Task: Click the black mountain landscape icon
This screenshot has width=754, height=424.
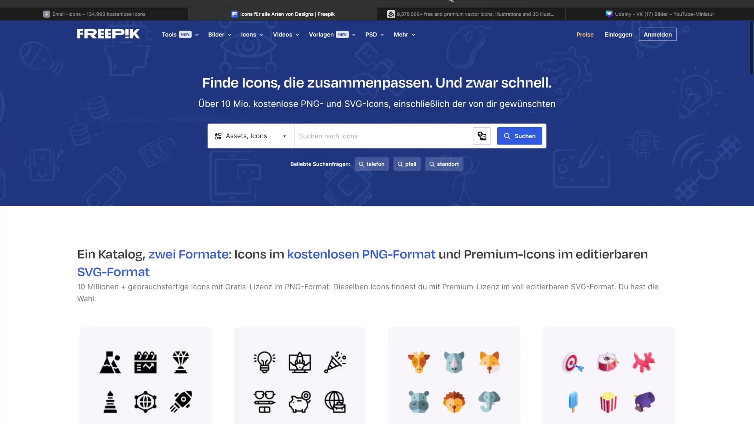Action: tap(110, 362)
